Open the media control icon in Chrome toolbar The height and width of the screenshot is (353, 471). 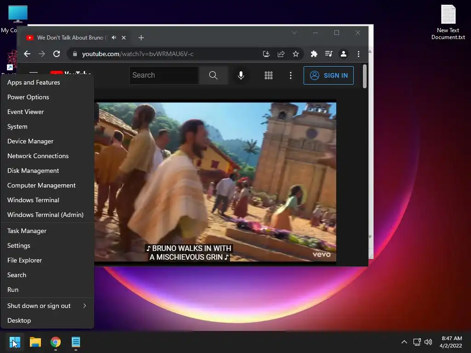[328, 54]
